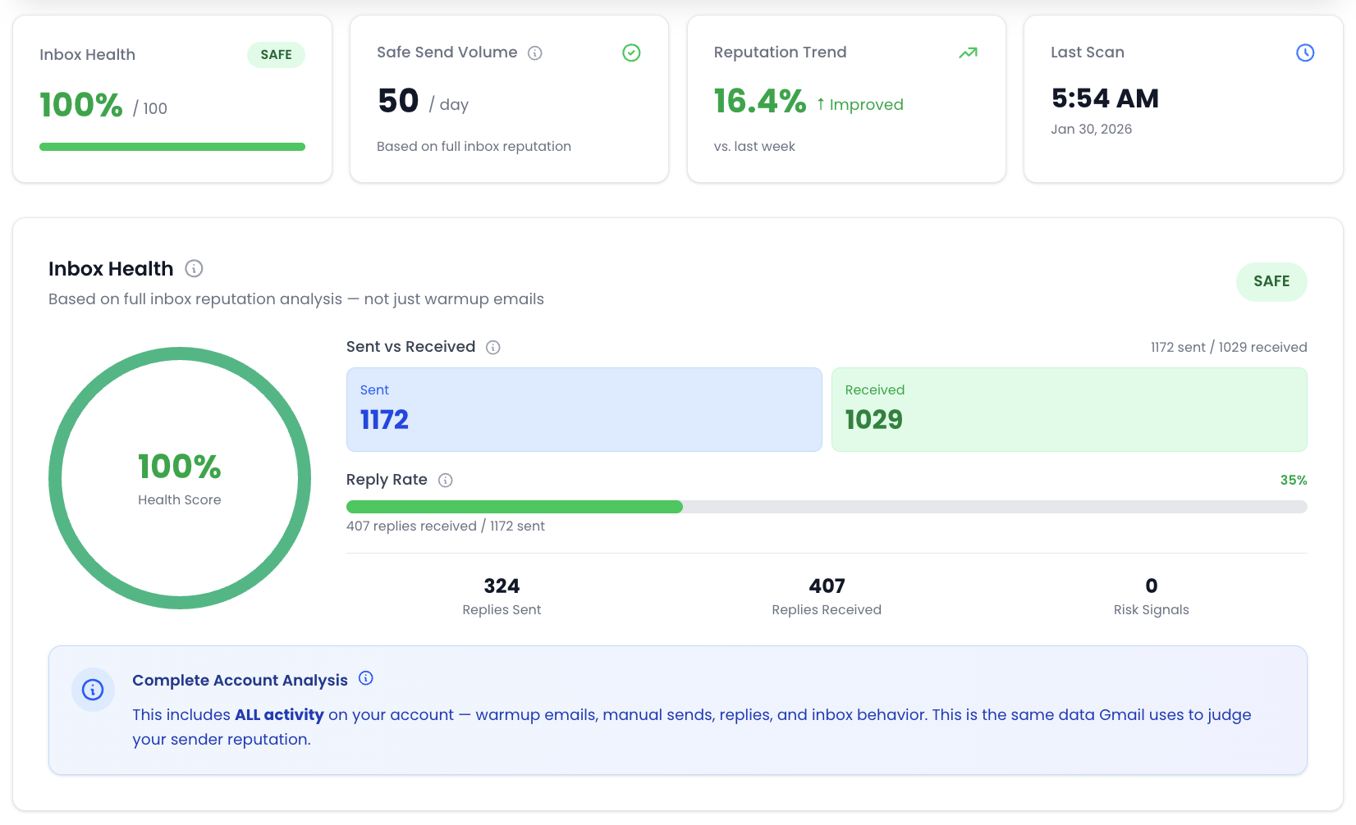
Task: Click the '0' Risk Signals value
Action: pyautogui.click(x=1152, y=586)
